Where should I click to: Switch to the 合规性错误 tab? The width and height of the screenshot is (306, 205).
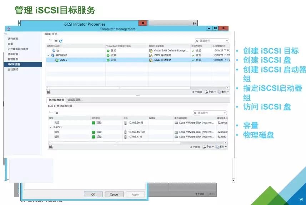[74, 100]
